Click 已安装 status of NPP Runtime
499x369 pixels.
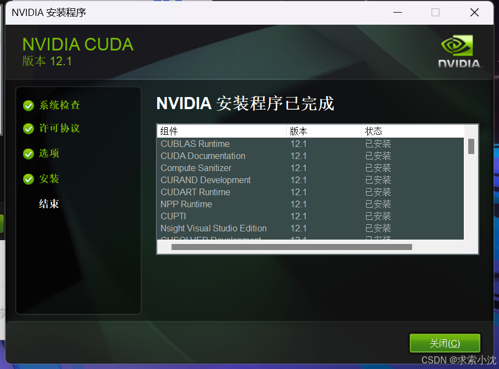[x=378, y=204]
